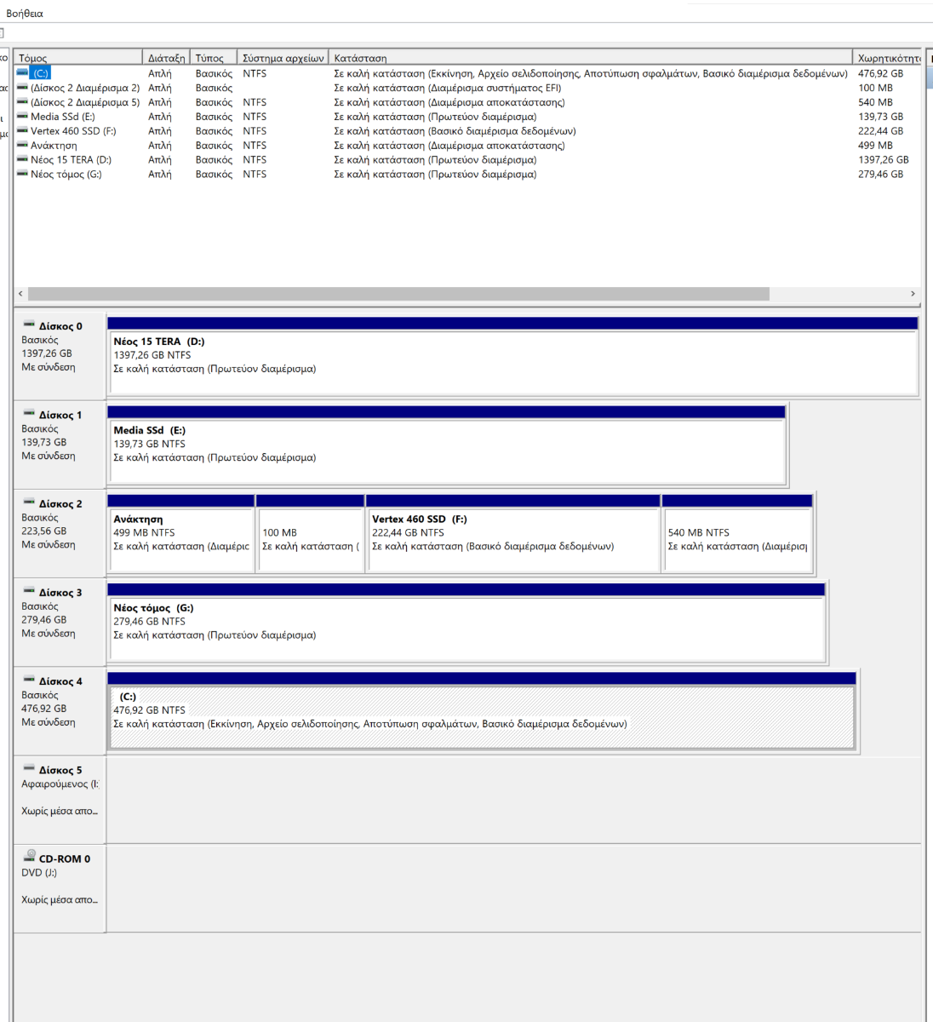The image size is (933, 1022).
Task: Click the CD-ROM 0 disc icon
Action: coord(29,857)
